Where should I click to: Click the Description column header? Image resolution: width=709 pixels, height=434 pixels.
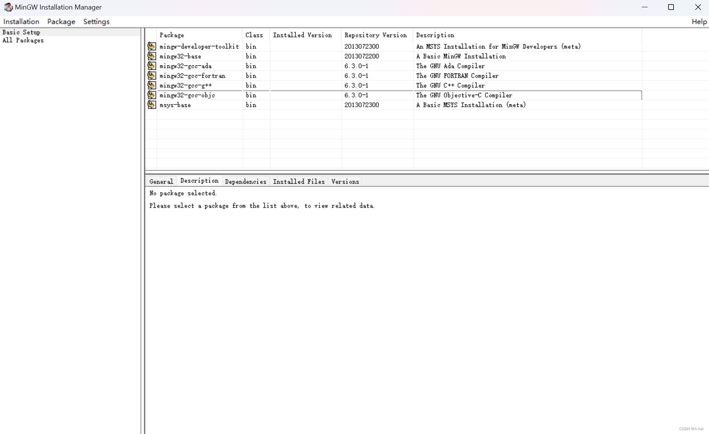[x=527, y=35]
